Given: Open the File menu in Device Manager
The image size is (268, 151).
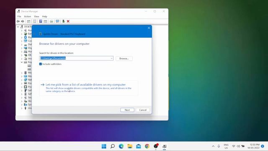Looking at the screenshot, I should (19, 16).
